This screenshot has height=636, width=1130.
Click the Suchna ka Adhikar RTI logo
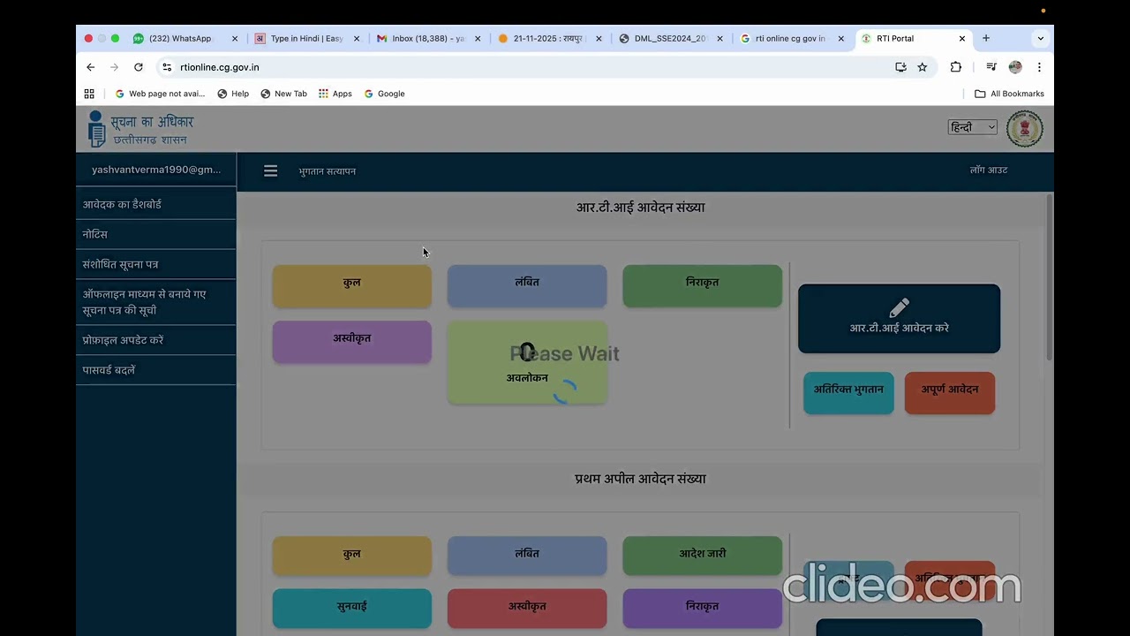pos(139,129)
